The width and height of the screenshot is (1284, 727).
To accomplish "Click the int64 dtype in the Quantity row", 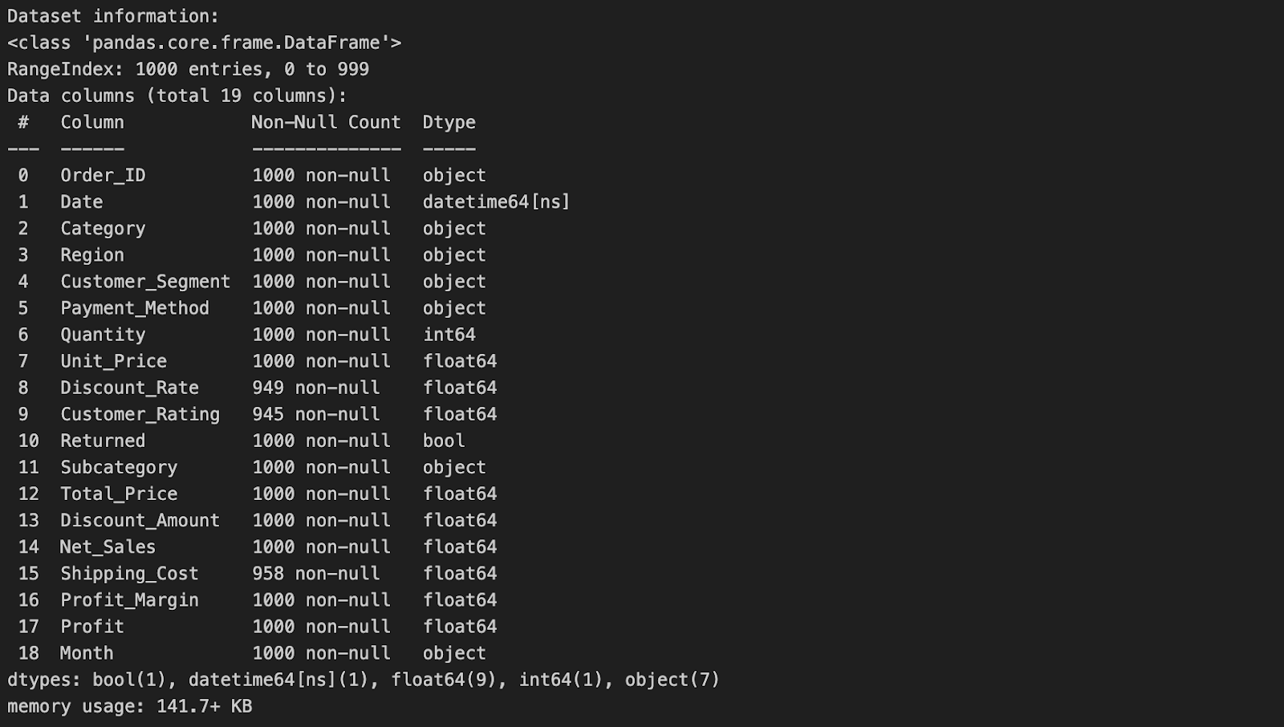I will 449,334.
